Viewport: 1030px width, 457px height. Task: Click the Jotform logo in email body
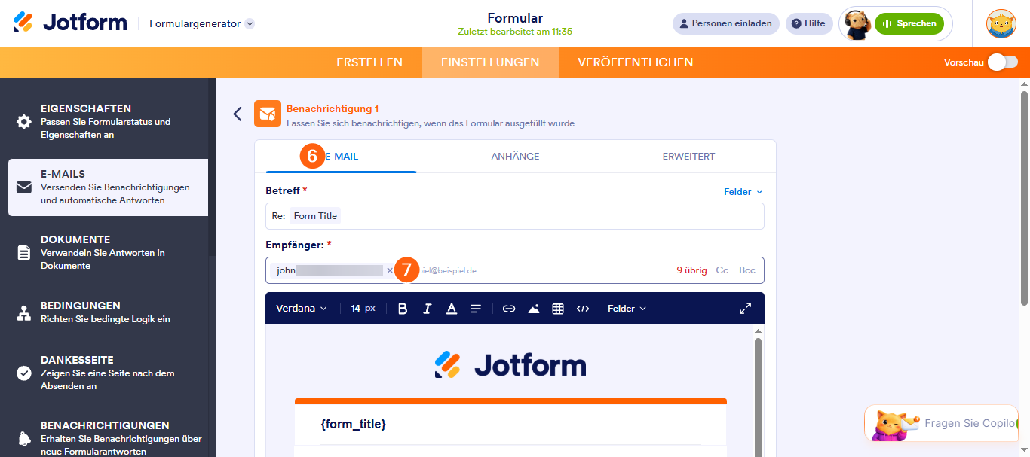[510, 365]
